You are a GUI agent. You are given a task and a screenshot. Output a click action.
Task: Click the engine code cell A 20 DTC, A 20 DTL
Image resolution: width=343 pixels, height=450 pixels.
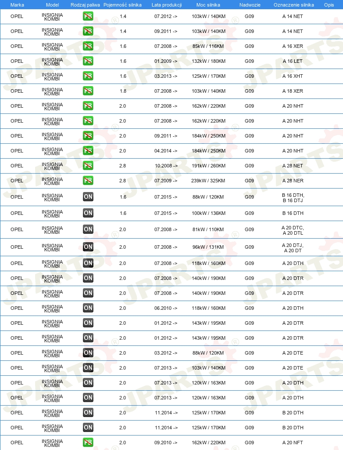(x=293, y=230)
